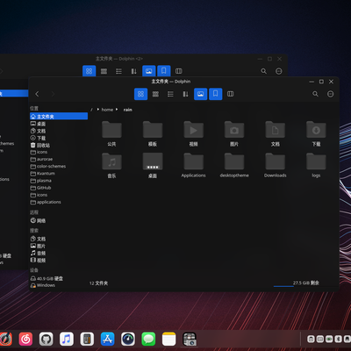Switch to details list view in front Dolphin

[x=170, y=94]
